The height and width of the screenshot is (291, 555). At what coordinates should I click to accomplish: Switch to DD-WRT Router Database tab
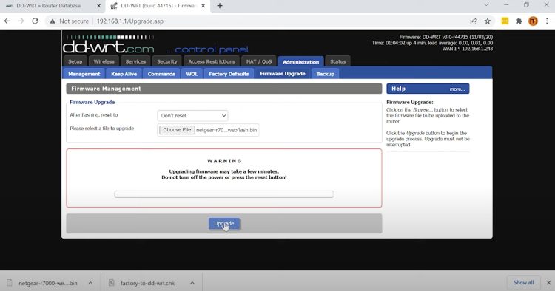click(48, 6)
